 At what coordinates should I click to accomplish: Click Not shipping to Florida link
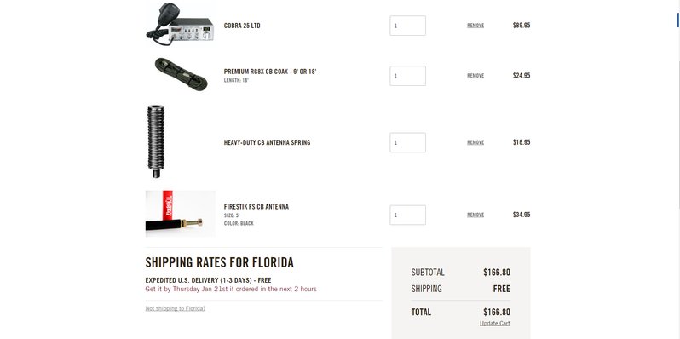[176, 308]
